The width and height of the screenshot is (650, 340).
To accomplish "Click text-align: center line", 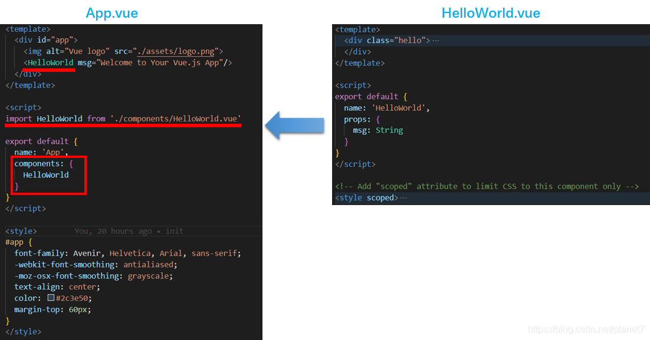I will tap(57, 287).
